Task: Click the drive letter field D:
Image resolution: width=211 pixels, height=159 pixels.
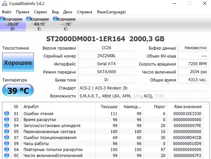Action: click(106, 79)
